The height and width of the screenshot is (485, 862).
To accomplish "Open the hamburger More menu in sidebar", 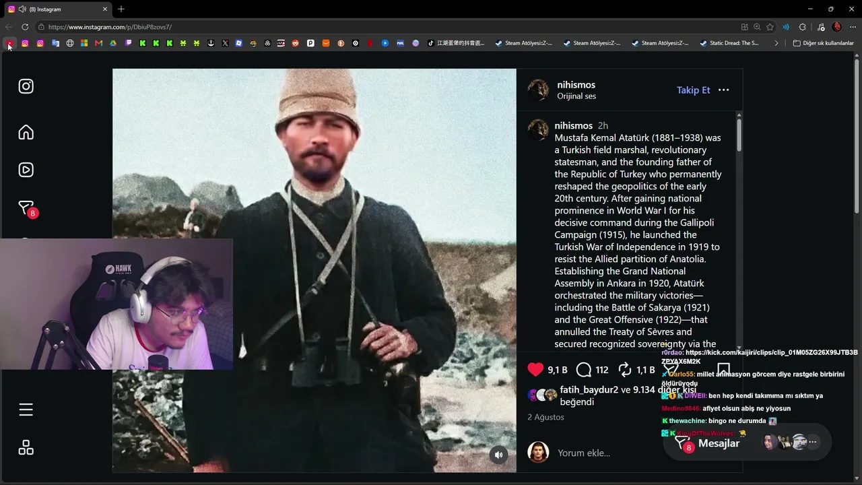I will coord(26,410).
